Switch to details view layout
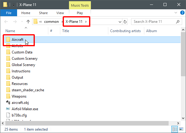Screen dimensions: 186x133 coord(175,129)
